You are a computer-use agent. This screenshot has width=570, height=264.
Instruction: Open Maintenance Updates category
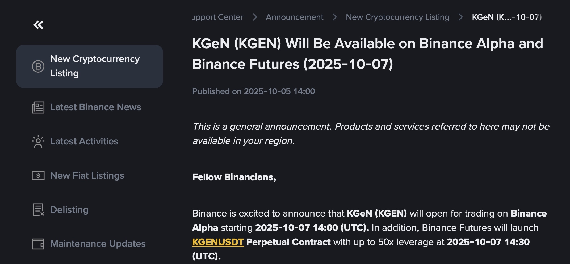pos(98,244)
